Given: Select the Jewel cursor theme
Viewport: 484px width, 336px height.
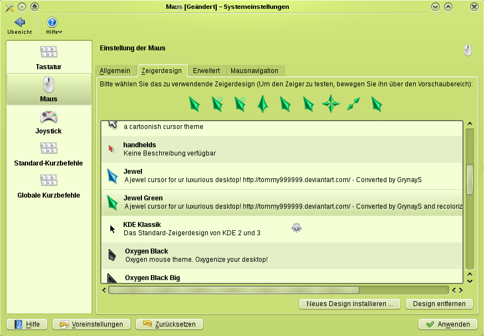Looking at the screenshot, I should point(282,175).
